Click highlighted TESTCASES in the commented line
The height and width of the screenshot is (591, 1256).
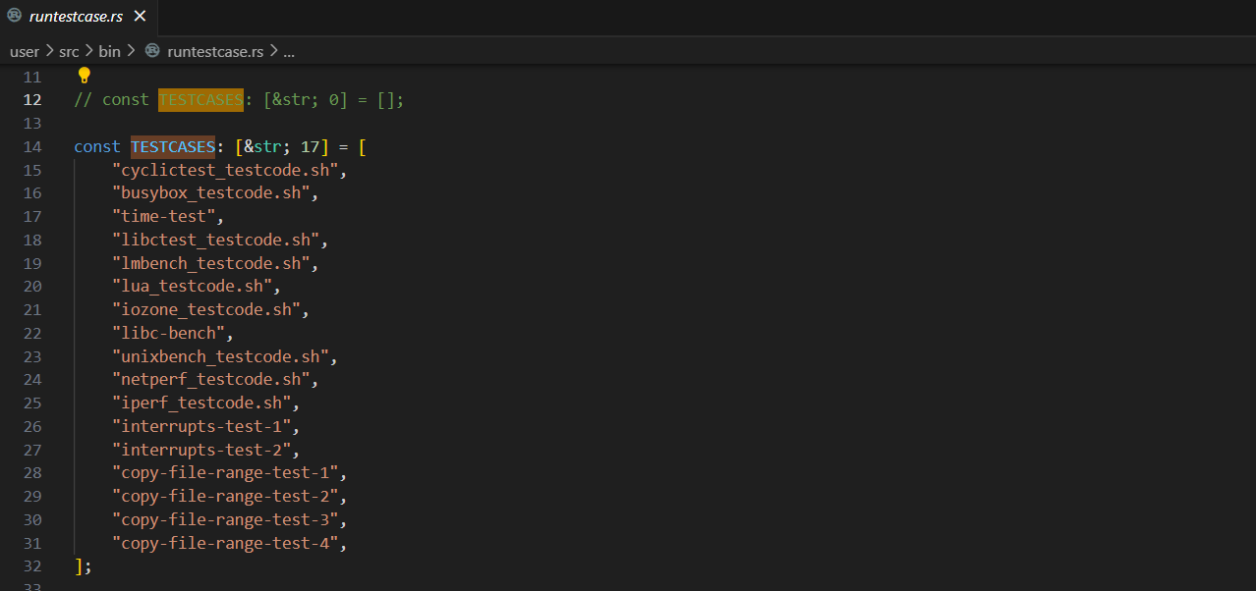coord(200,100)
